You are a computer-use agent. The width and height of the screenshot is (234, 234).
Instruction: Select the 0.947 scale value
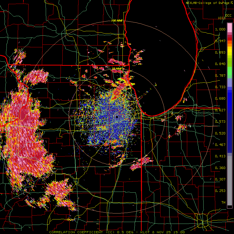click(x=220, y=41)
